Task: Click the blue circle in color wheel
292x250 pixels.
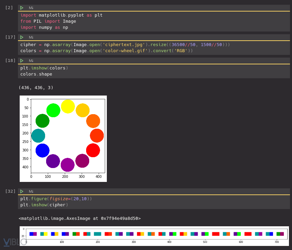Action: [42, 150]
